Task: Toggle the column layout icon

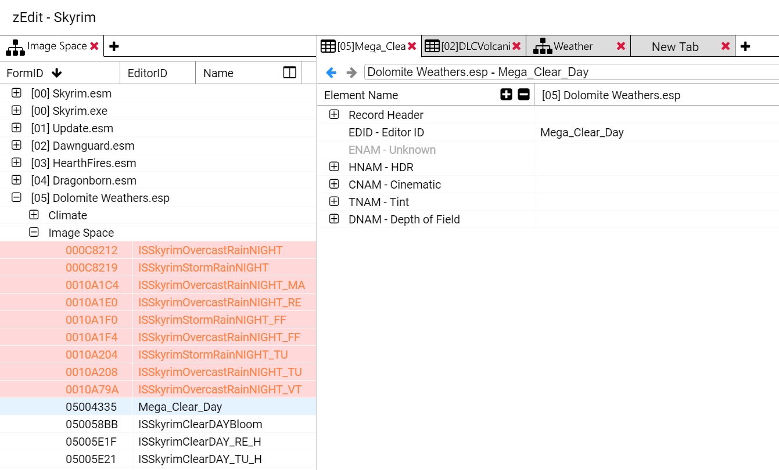Action: (x=289, y=73)
